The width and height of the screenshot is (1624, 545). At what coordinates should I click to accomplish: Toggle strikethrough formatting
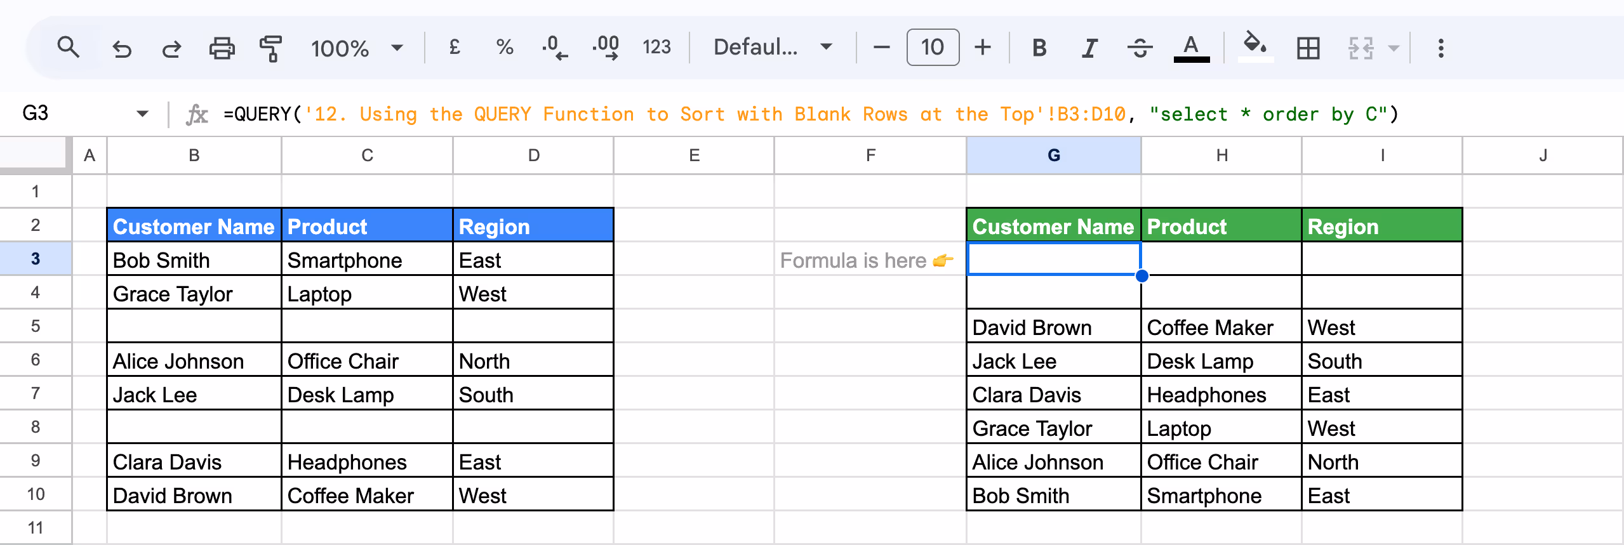[x=1140, y=48]
